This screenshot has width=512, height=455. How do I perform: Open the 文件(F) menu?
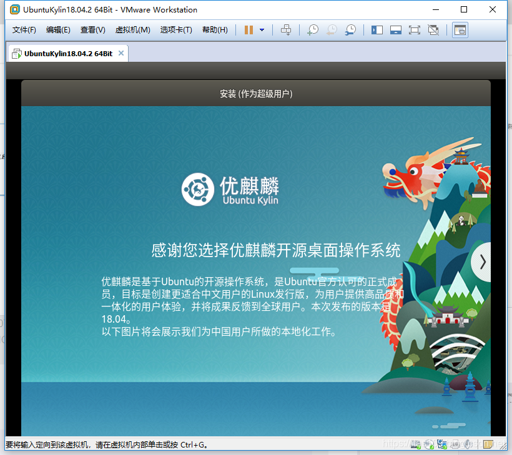pyautogui.click(x=24, y=30)
